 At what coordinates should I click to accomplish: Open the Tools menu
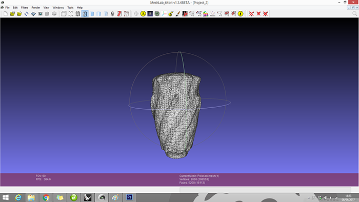[70, 8]
